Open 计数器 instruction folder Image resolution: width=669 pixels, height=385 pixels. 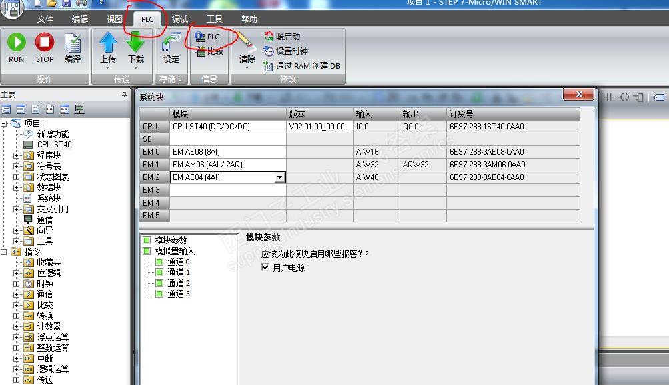[42, 326]
